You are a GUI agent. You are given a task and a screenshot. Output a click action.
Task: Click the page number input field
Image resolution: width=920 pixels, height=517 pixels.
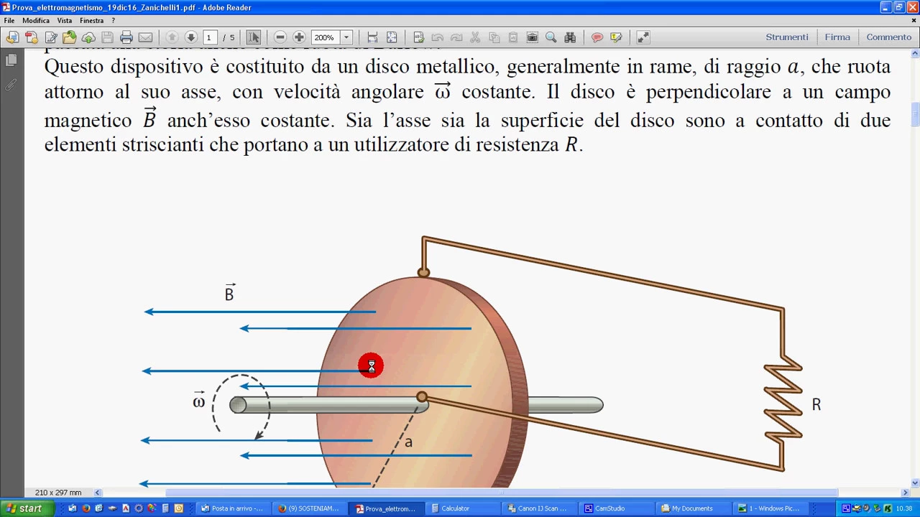point(211,37)
